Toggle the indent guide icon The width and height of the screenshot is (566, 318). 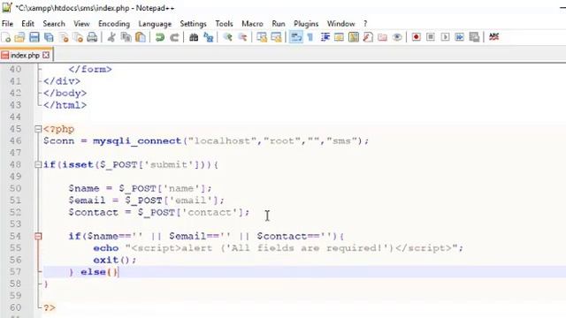pos(325,37)
